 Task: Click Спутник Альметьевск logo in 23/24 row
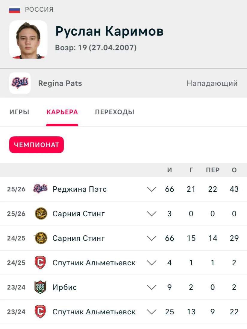(40, 312)
